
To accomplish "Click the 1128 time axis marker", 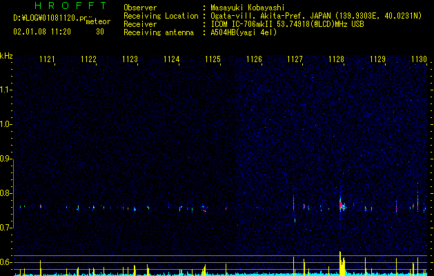I will [x=336, y=59].
